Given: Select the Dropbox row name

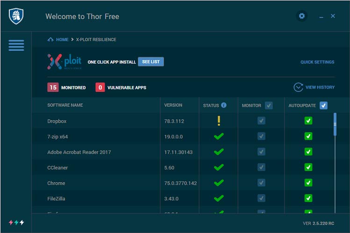Looking at the screenshot, I should click(x=57, y=121).
